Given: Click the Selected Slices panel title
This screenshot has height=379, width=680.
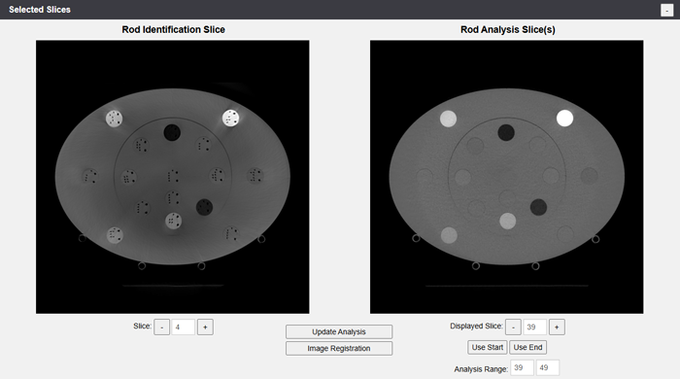Looking at the screenshot, I should 40,10.
